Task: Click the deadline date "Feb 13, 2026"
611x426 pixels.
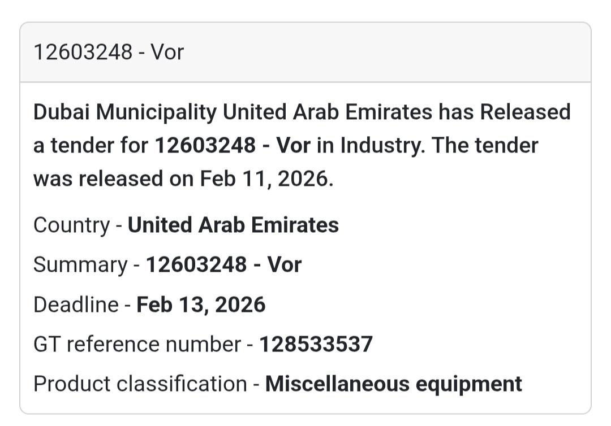Action: pos(201,305)
